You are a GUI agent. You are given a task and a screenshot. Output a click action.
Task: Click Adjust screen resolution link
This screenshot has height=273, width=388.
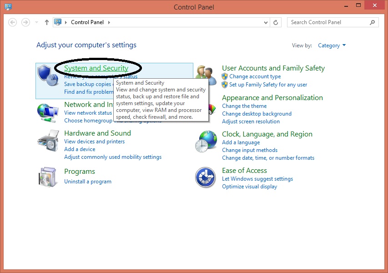pyautogui.click(x=251, y=121)
